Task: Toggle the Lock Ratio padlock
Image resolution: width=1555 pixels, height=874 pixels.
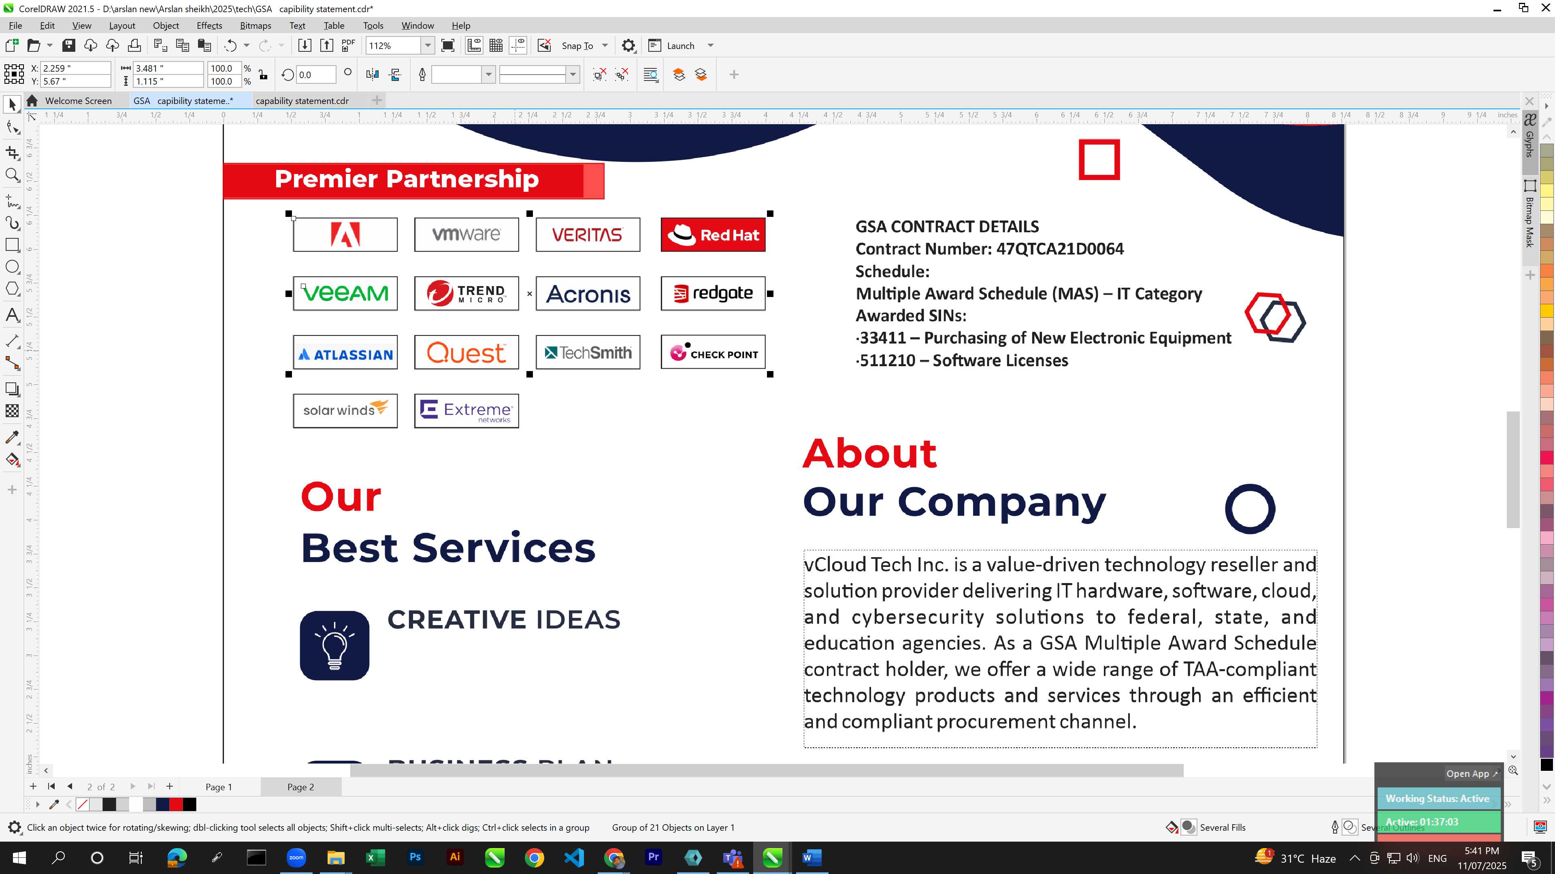Action: point(263,75)
